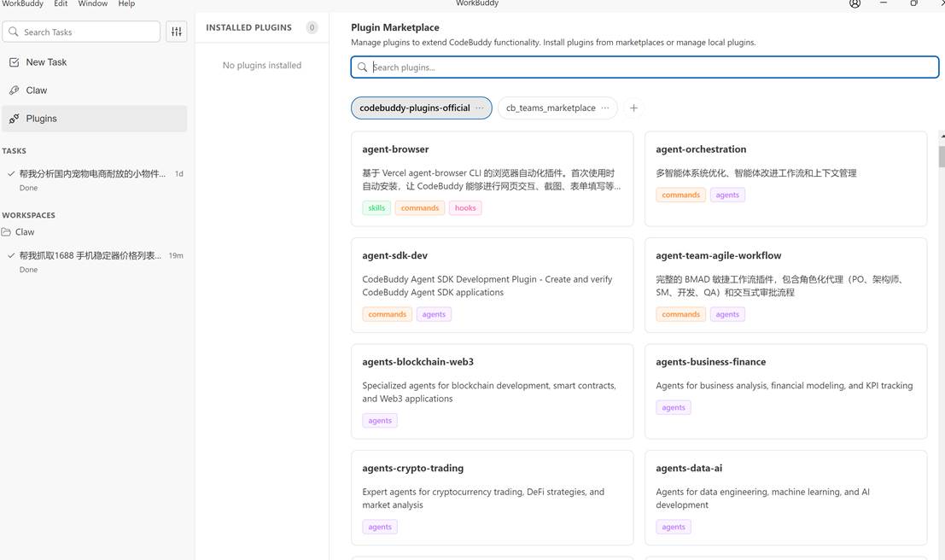Click the agents tag on agents-data-ai
This screenshot has width=945, height=560.
click(674, 527)
